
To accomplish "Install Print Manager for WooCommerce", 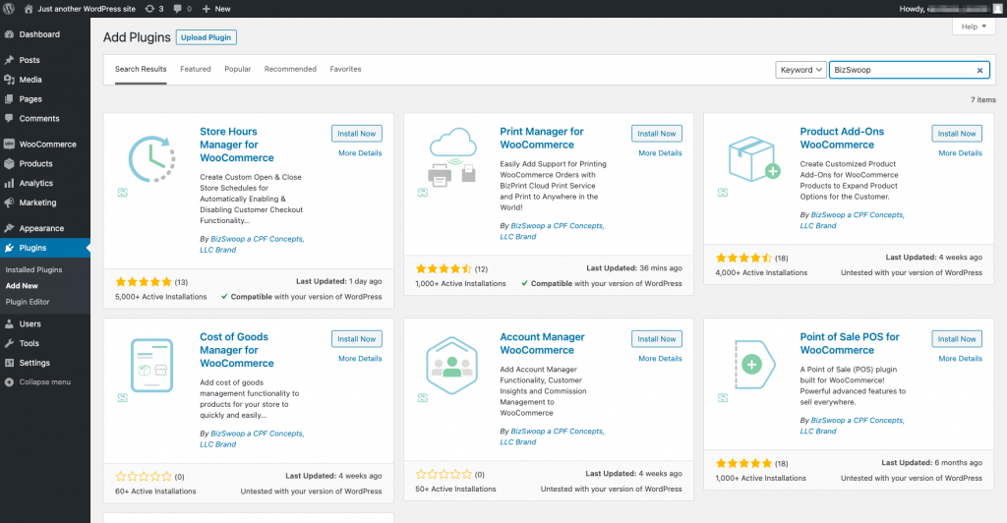I will tap(656, 134).
